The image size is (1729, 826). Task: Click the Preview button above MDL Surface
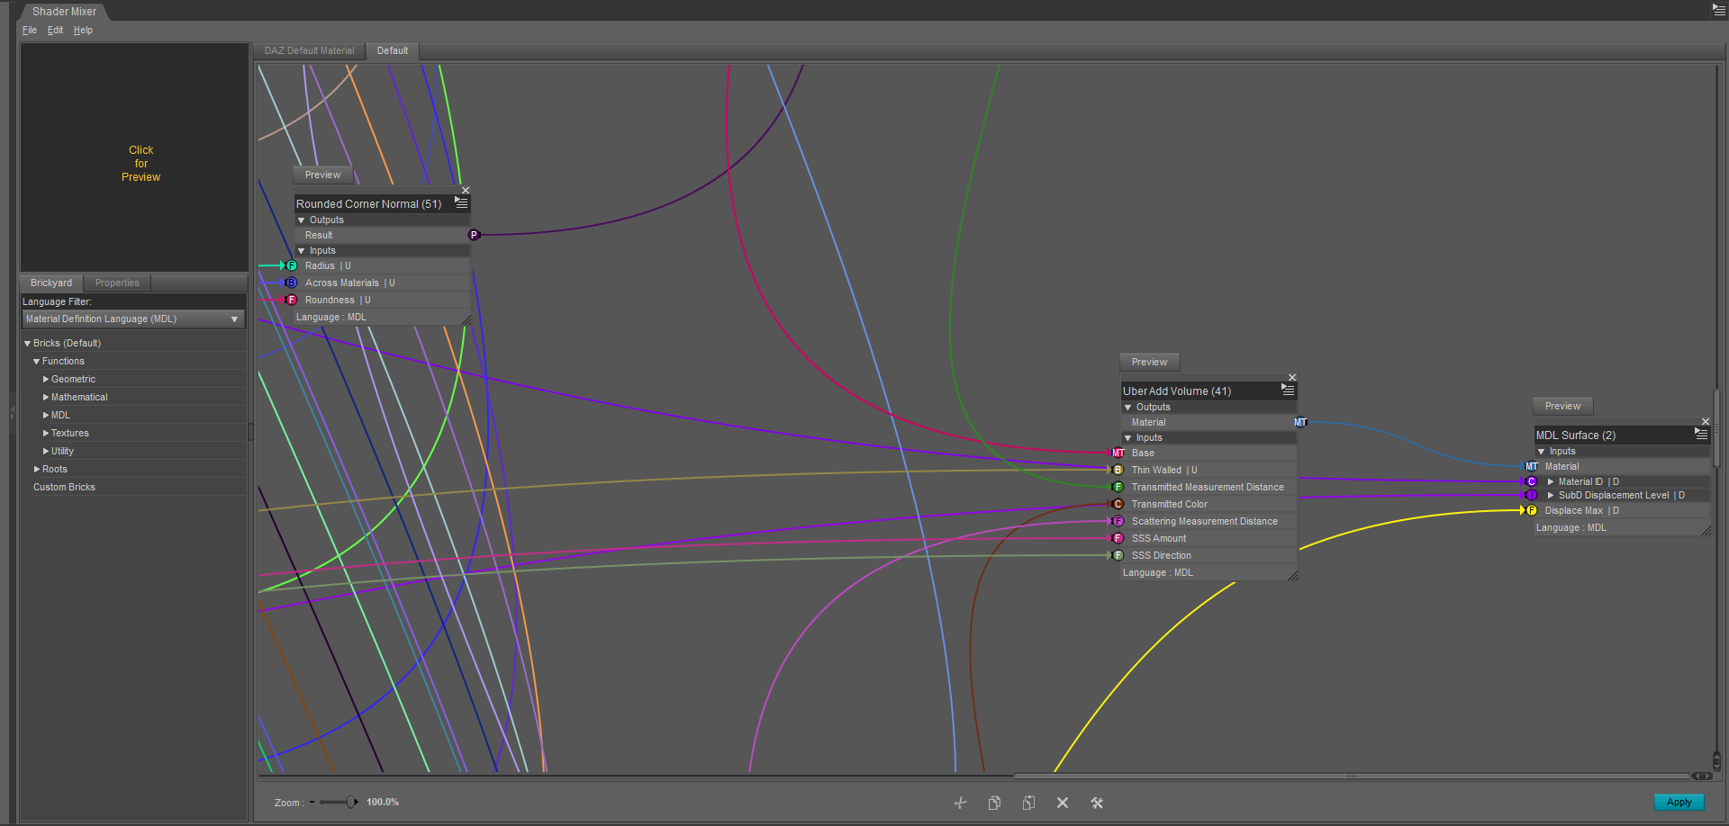[x=1562, y=406]
